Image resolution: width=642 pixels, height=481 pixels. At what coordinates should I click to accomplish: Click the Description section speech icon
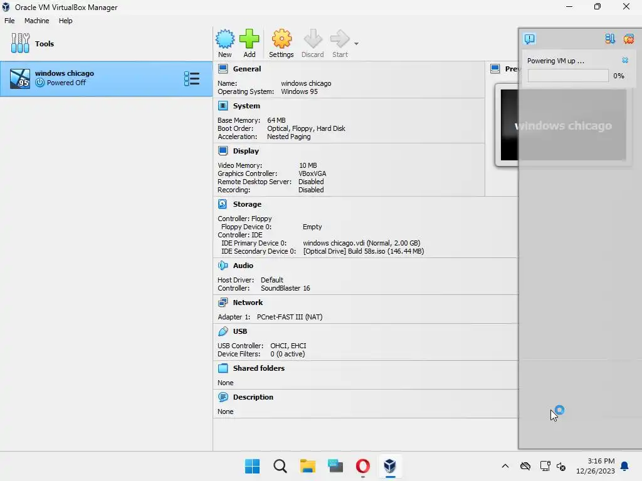click(223, 397)
